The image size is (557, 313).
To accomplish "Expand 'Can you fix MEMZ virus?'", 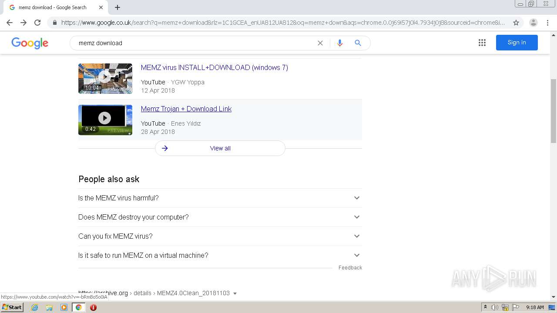I will point(220,236).
